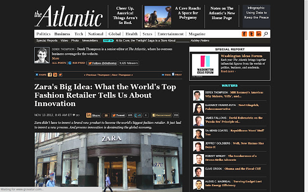Click the Zara storefront article image
Screen dimensions: 308x192
click(x=108, y=162)
